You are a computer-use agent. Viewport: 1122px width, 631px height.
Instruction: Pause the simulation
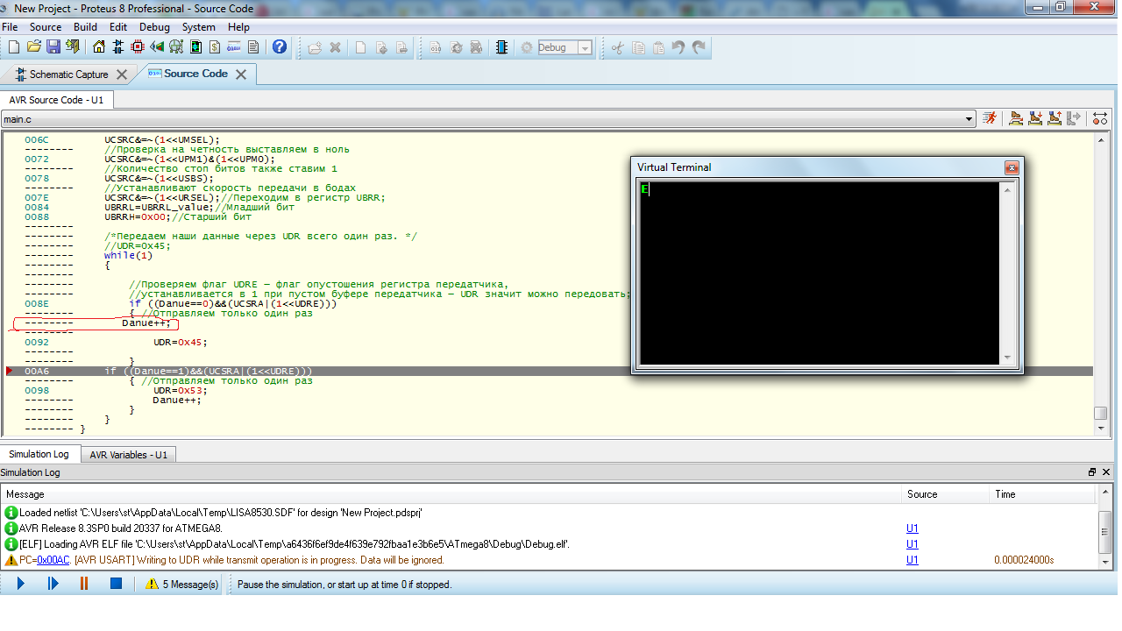point(84,584)
